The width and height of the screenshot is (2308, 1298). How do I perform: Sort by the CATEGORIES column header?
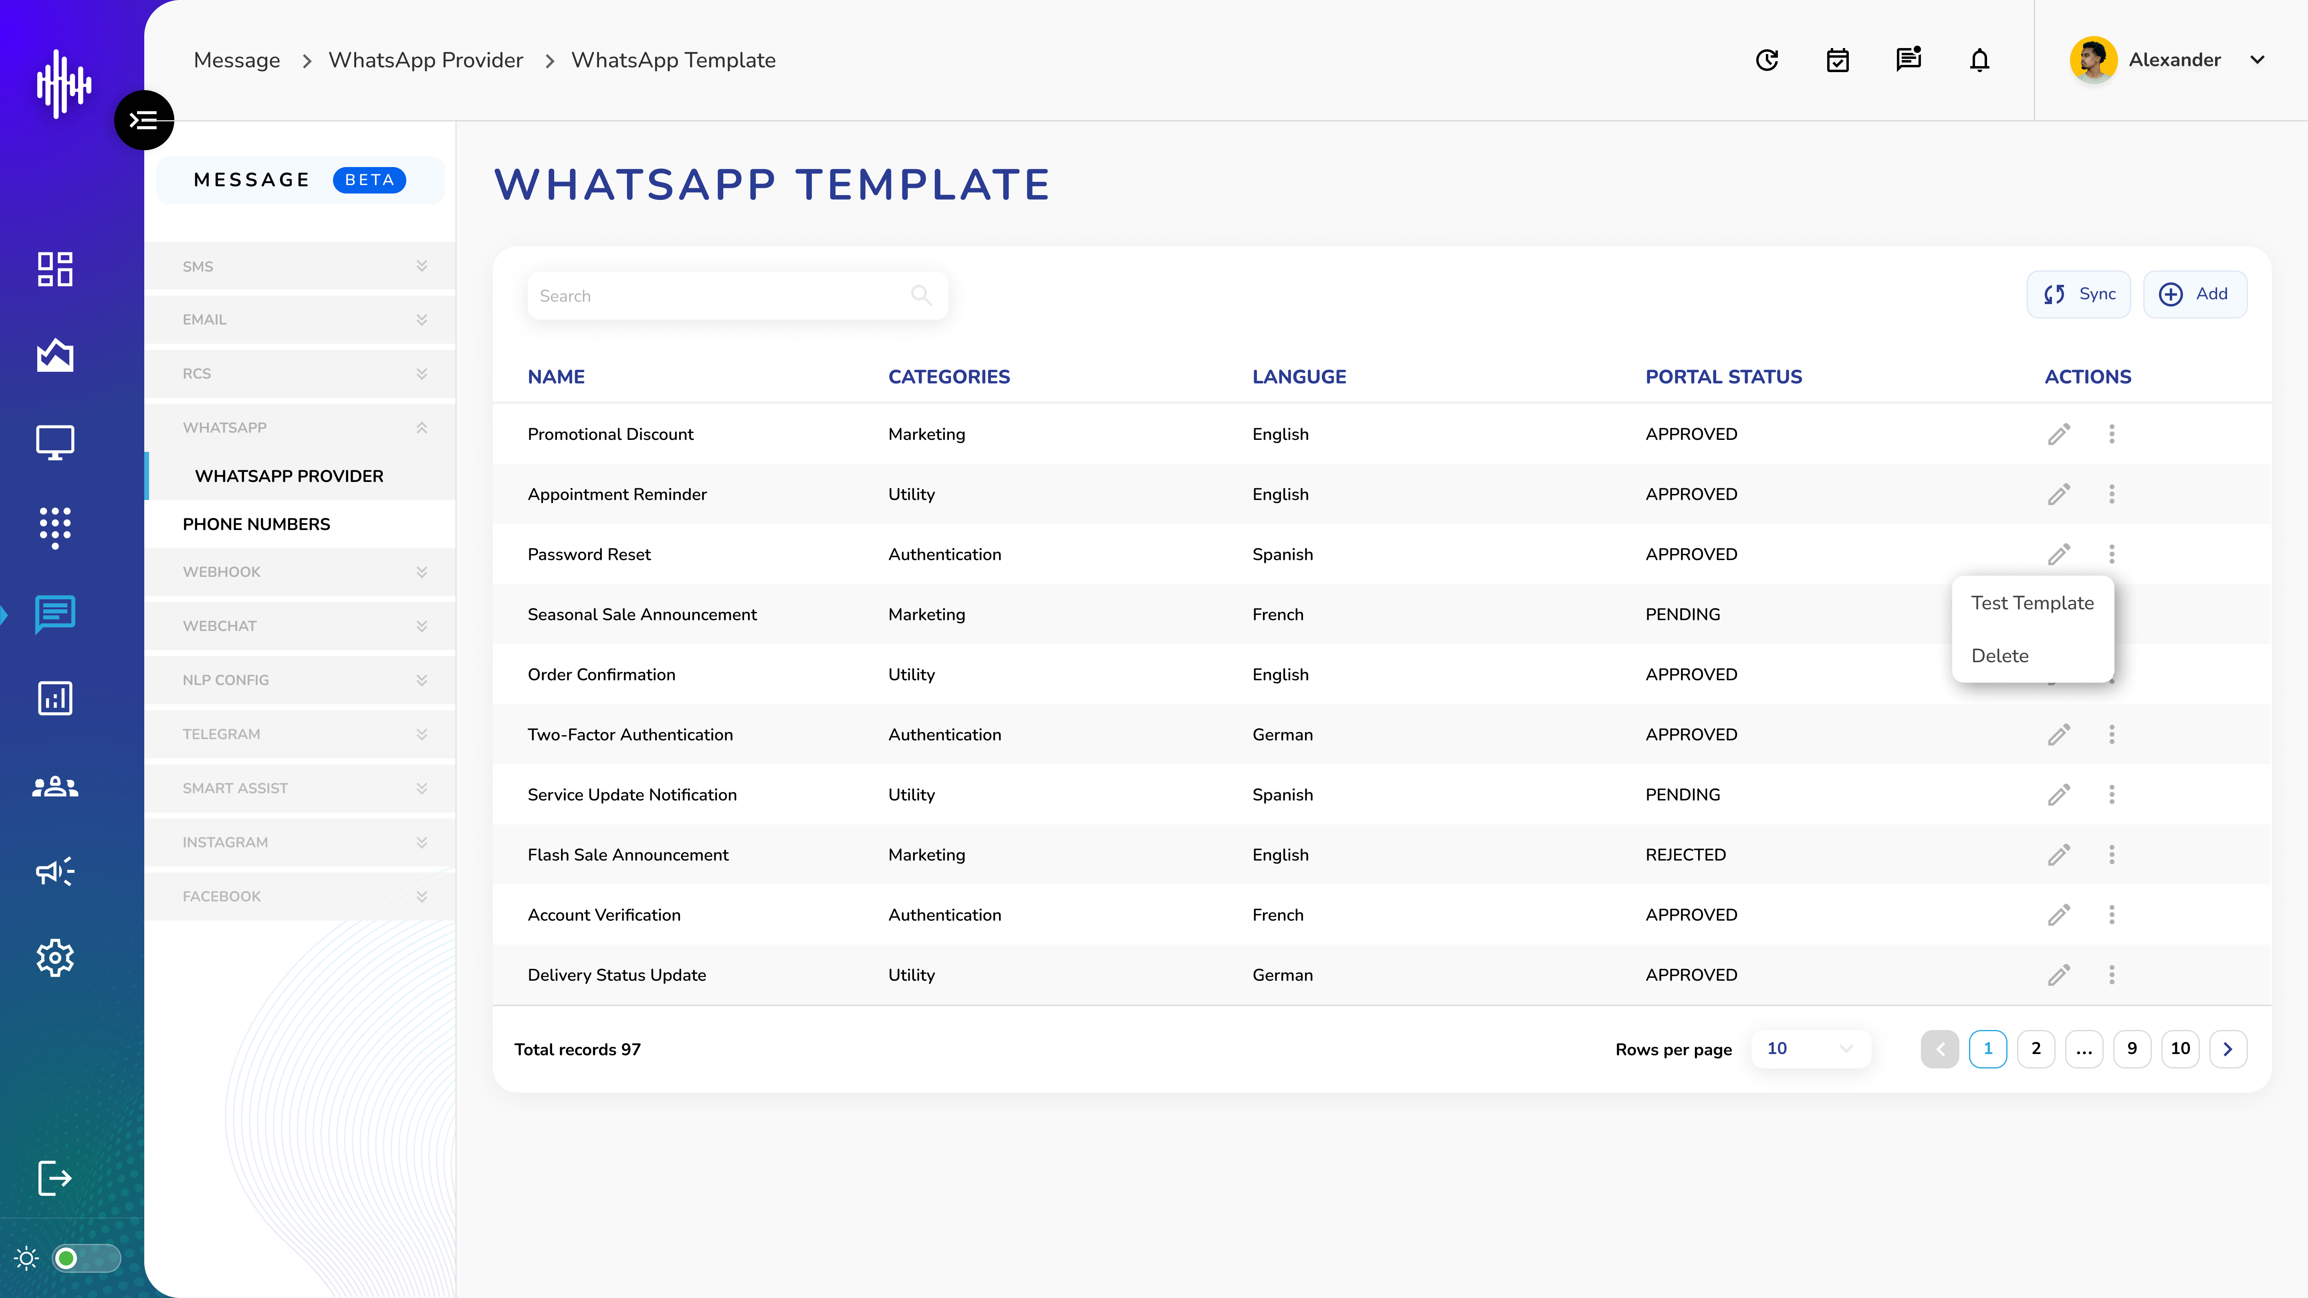949,377
